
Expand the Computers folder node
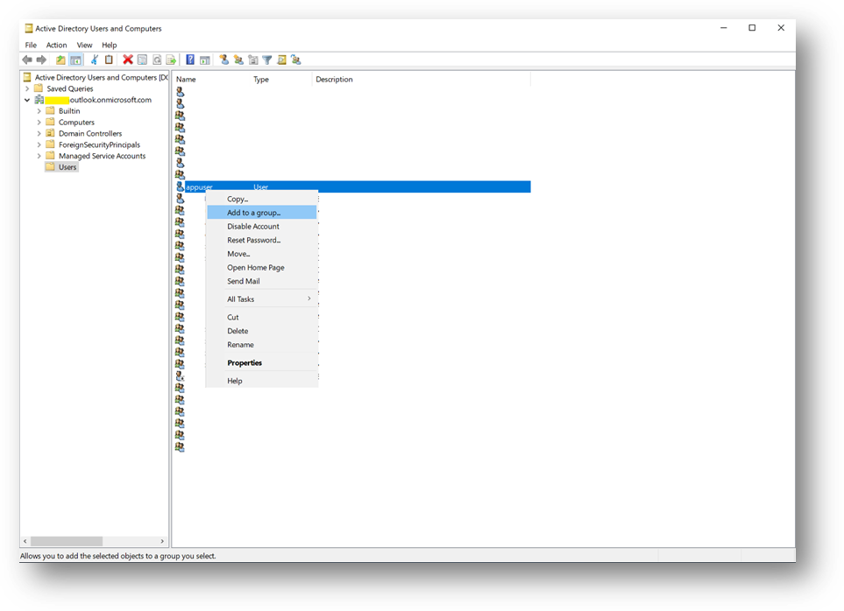point(39,123)
